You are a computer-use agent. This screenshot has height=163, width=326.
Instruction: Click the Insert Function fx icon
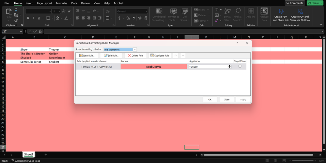(x=40, y=31)
